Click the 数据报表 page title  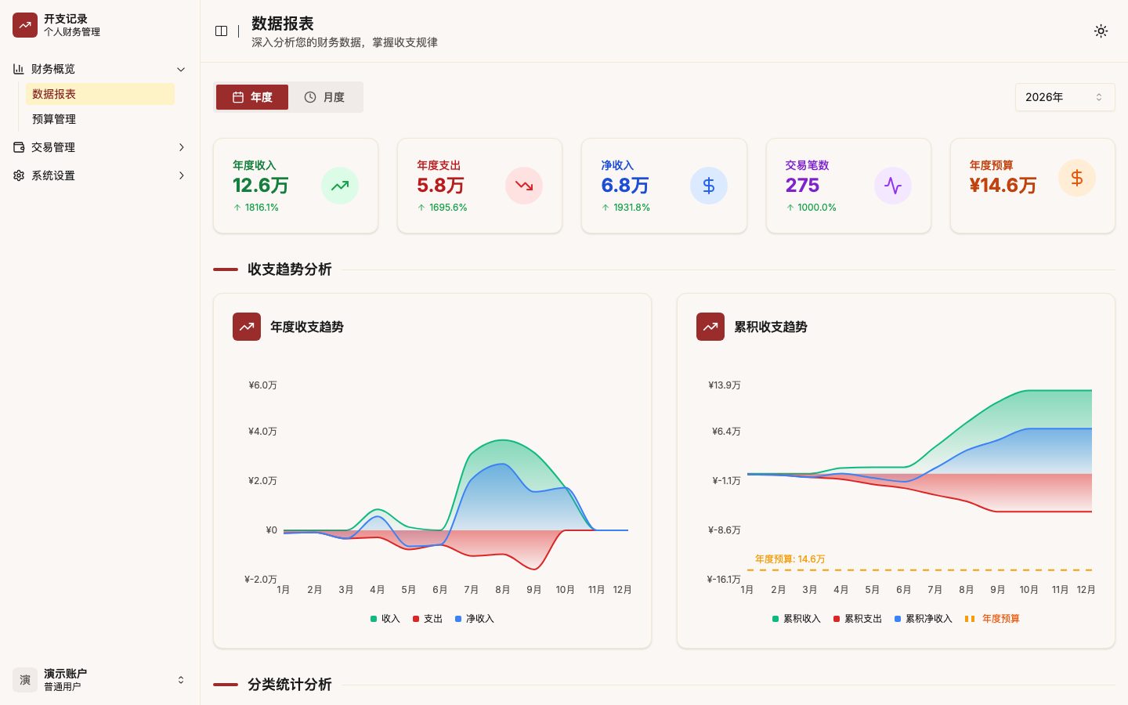coord(283,23)
